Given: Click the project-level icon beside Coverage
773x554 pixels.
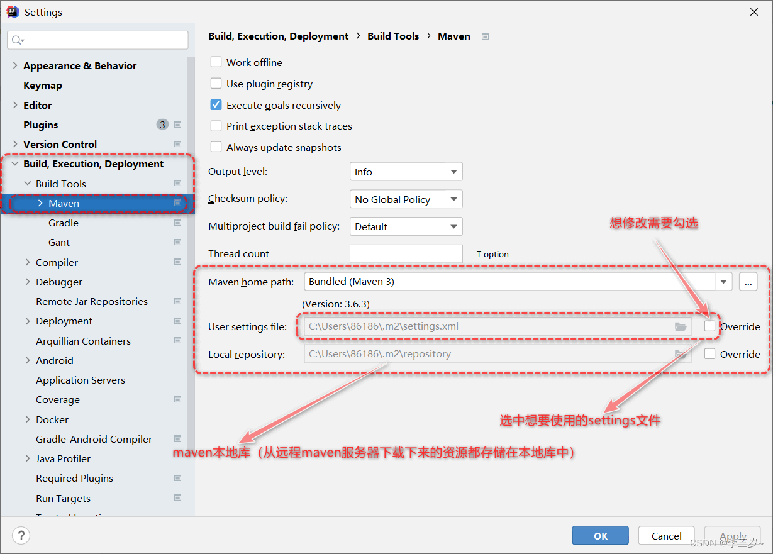Looking at the screenshot, I should (177, 399).
